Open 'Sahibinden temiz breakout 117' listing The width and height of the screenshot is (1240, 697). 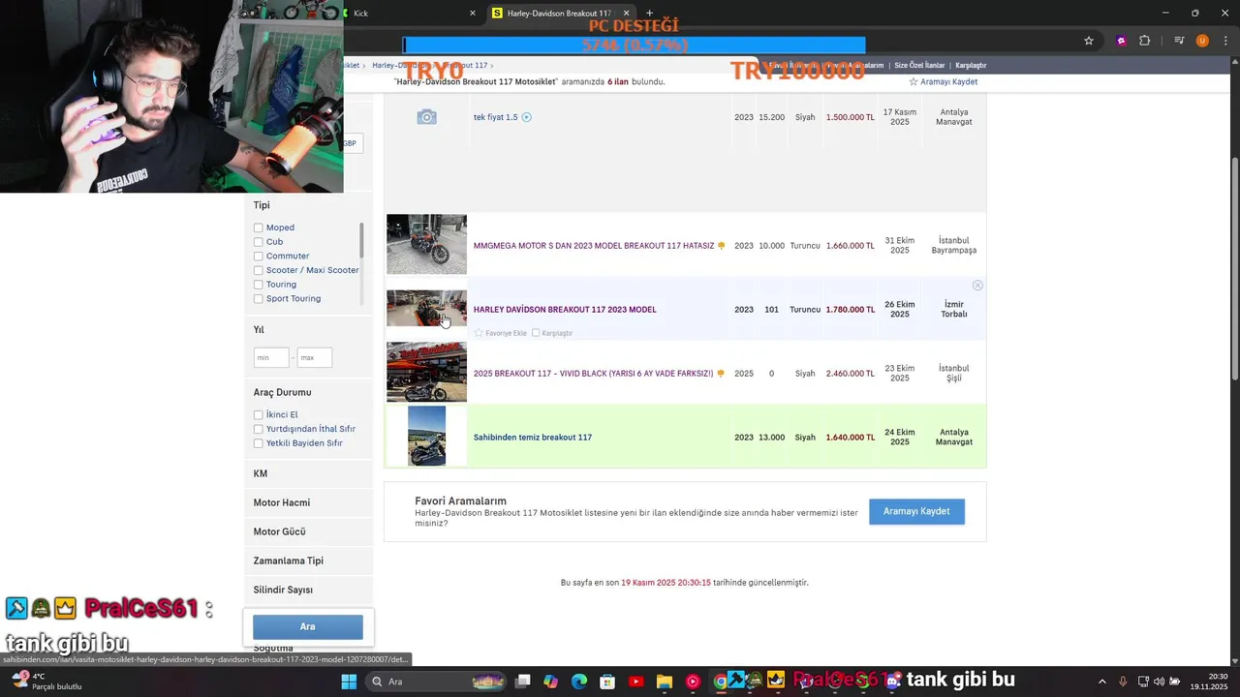(533, 438)
